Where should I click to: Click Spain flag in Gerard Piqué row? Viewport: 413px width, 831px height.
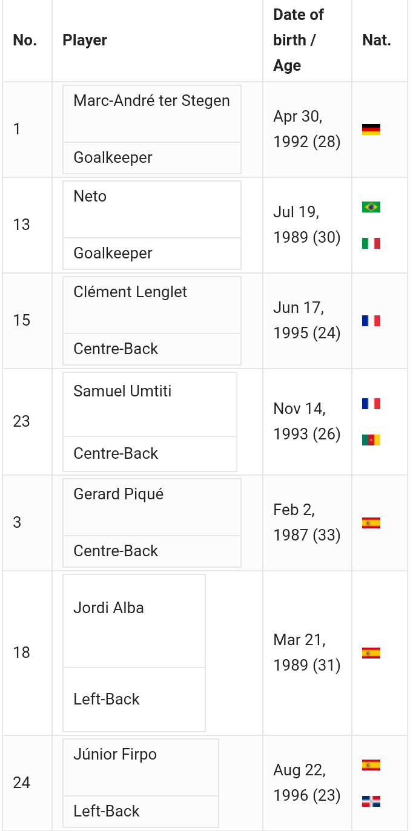click(x=371, y=523)
